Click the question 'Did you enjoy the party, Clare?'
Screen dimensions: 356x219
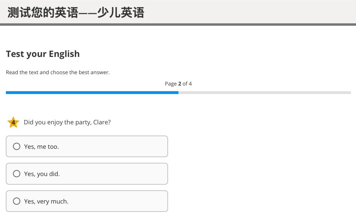(x=68, y=122)
